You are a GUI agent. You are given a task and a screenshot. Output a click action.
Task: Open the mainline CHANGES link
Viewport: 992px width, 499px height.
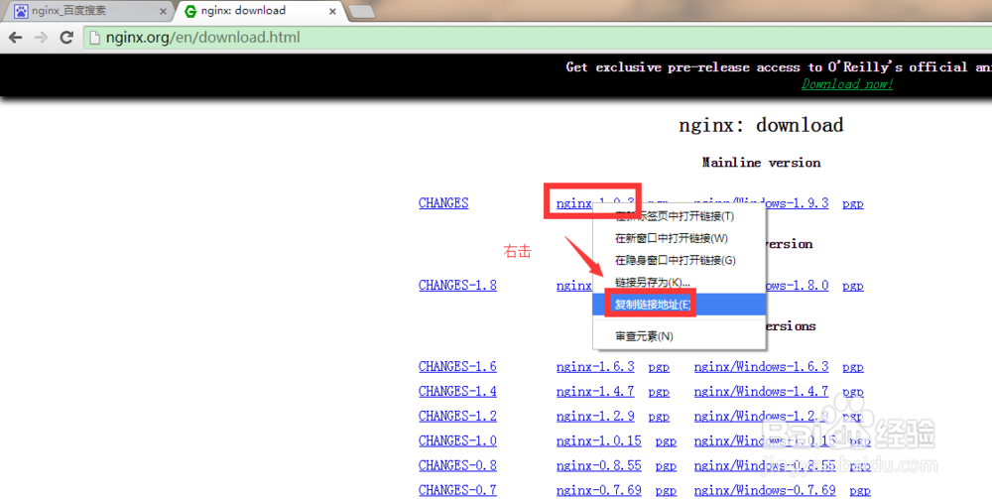[x=443, y=203]
